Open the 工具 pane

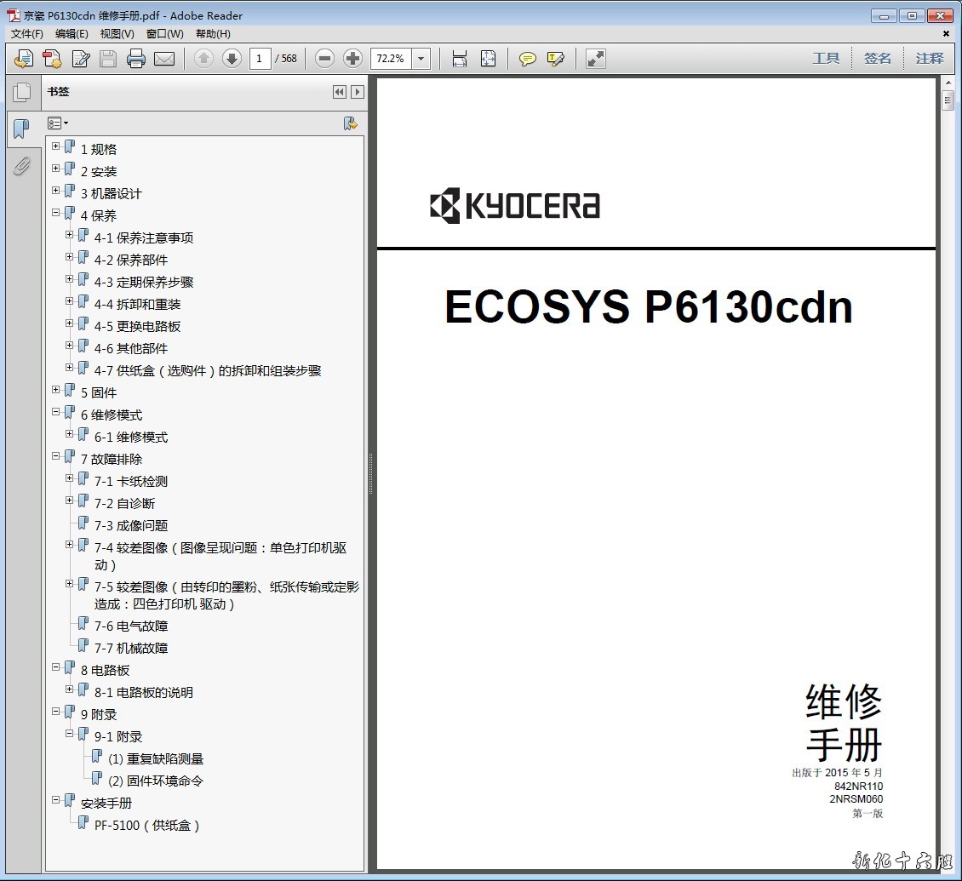[x=825, y=59]
